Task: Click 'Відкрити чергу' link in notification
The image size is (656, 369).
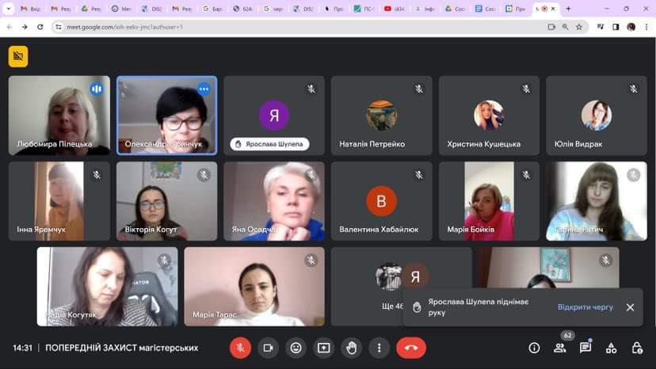Action: coord(585,306)
